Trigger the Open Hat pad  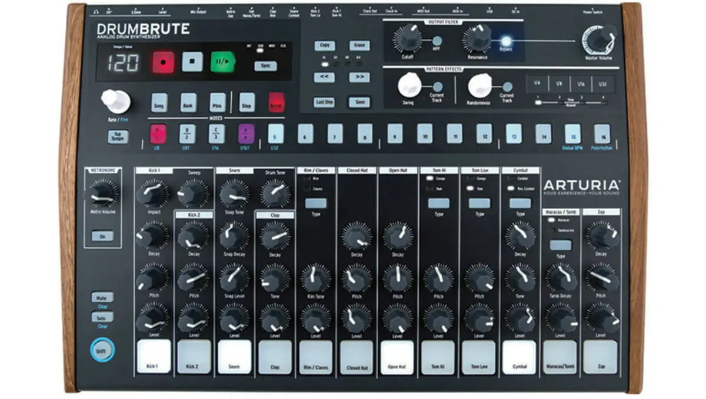tap(398, 357)
